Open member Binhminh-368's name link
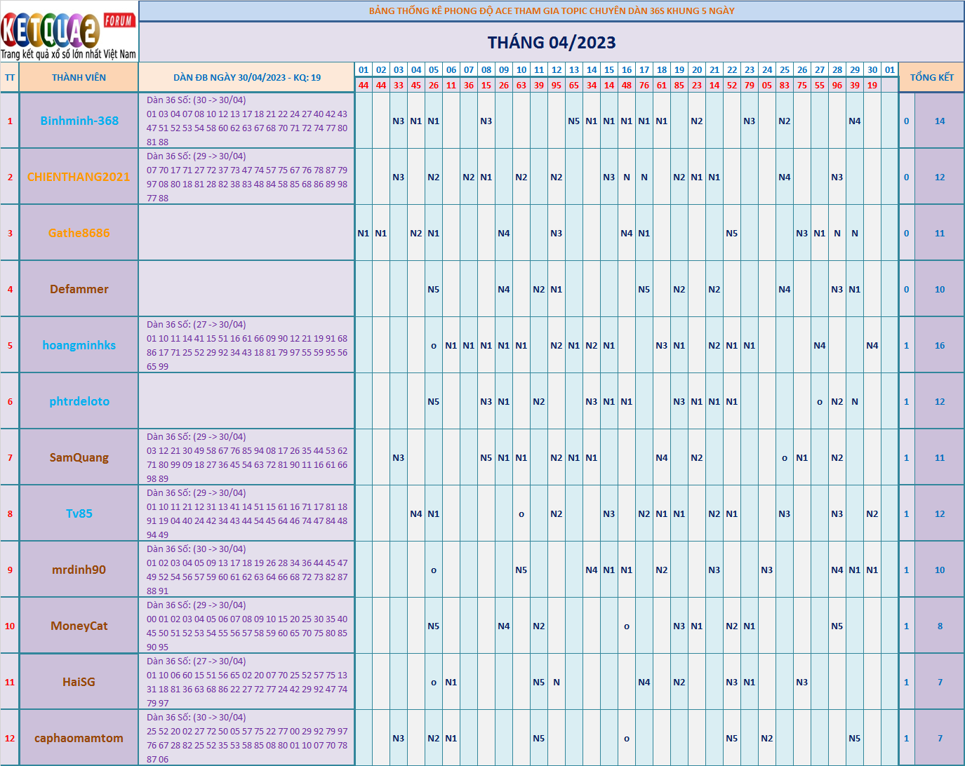The height and width of the screenshot is (766, 965). 79,121
